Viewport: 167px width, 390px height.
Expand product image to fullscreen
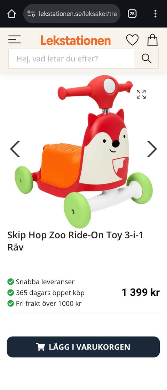click(x=141, y=94)
